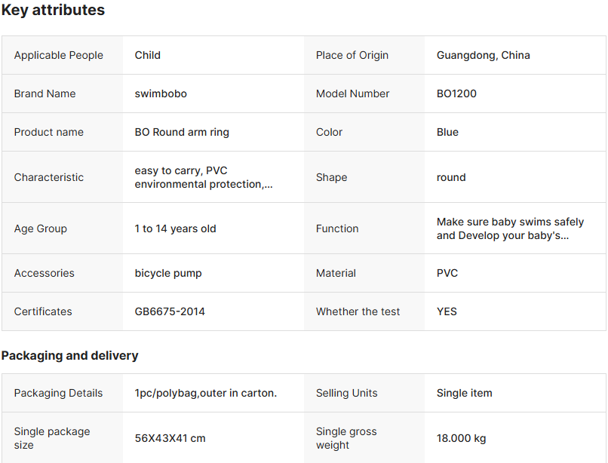
Task: Select the Blue color value
Action: [x=447, y=132]
